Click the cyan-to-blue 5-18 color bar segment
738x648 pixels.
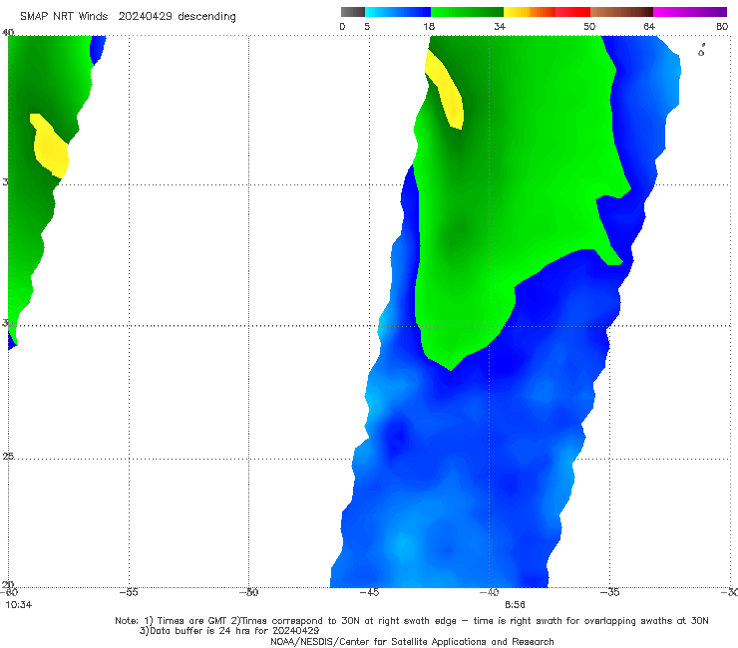click(x=398, y=12)
